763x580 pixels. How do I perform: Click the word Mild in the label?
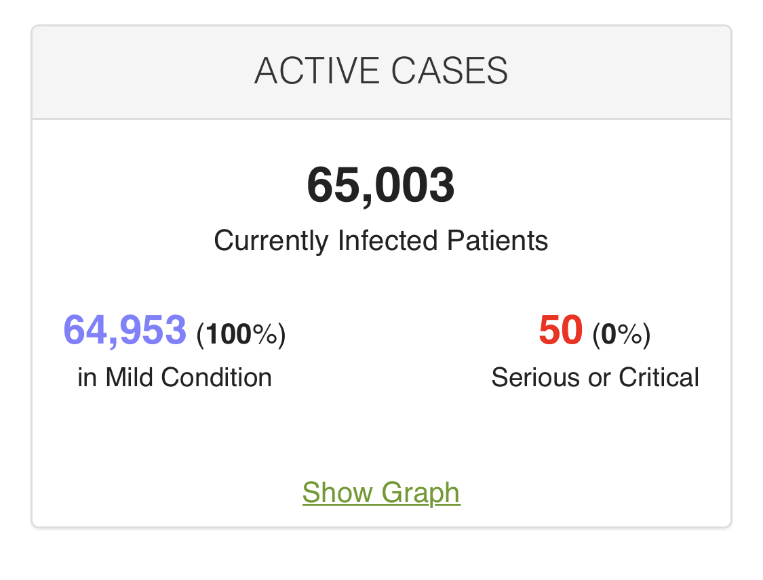click(133, 377)
